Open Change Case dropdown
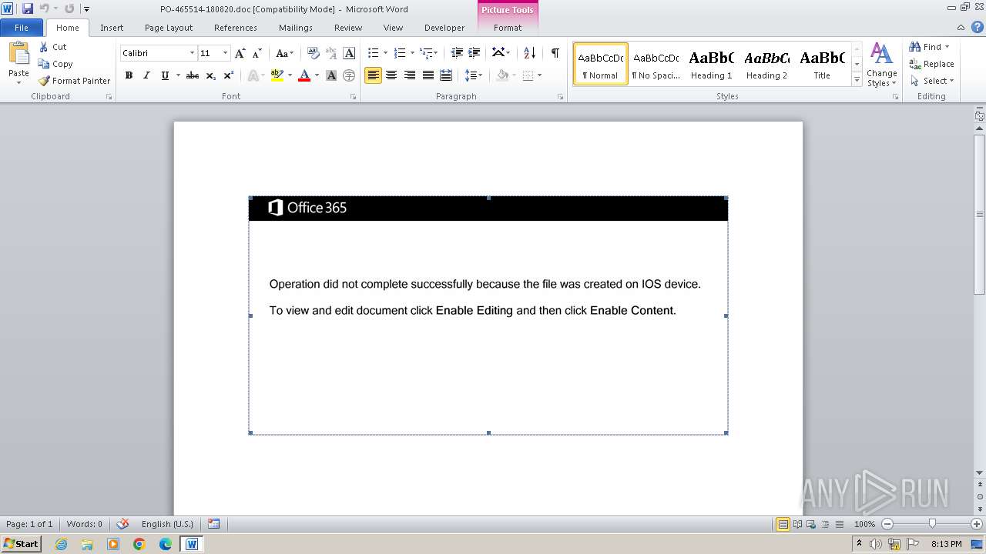The width and height of the screenshot is (986, 554). (x=284, y=53)
